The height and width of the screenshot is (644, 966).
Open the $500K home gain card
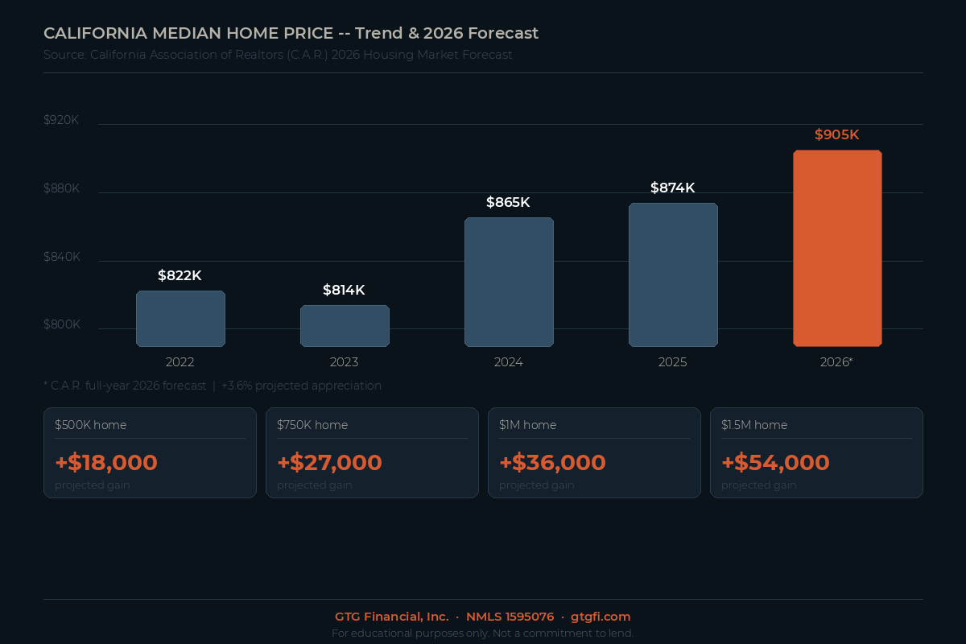(x=150, y=452)
